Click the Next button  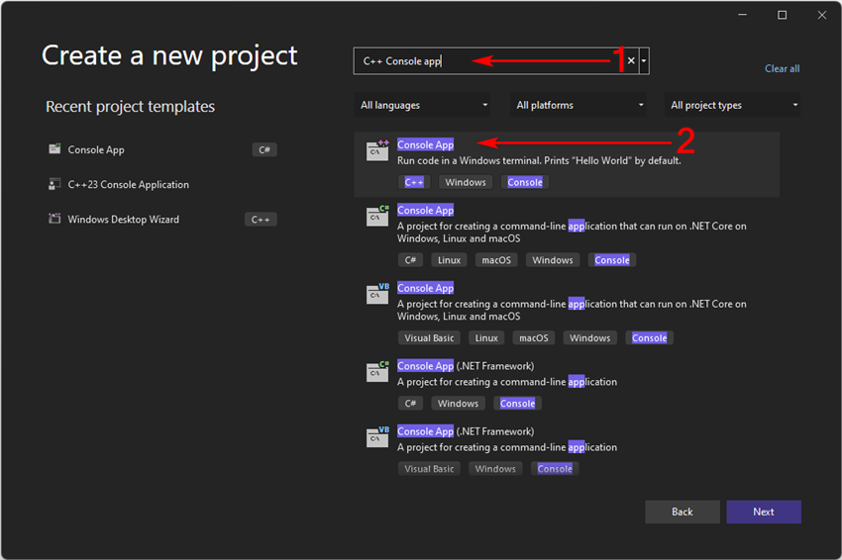click(764, 512)
